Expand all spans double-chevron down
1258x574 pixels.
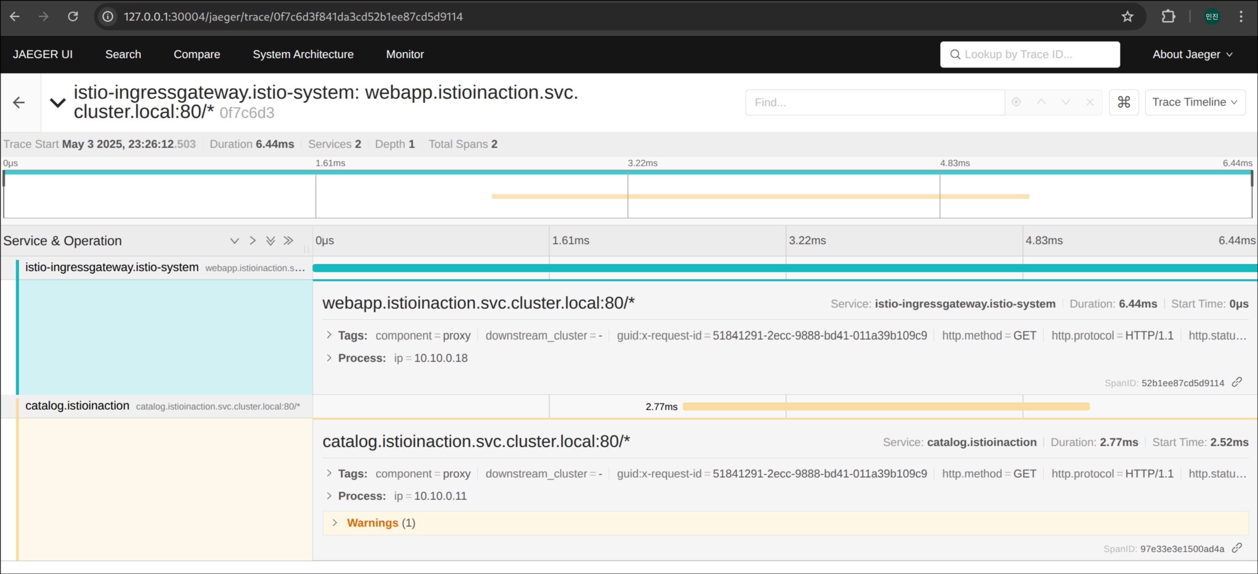[x=270, y=240]
